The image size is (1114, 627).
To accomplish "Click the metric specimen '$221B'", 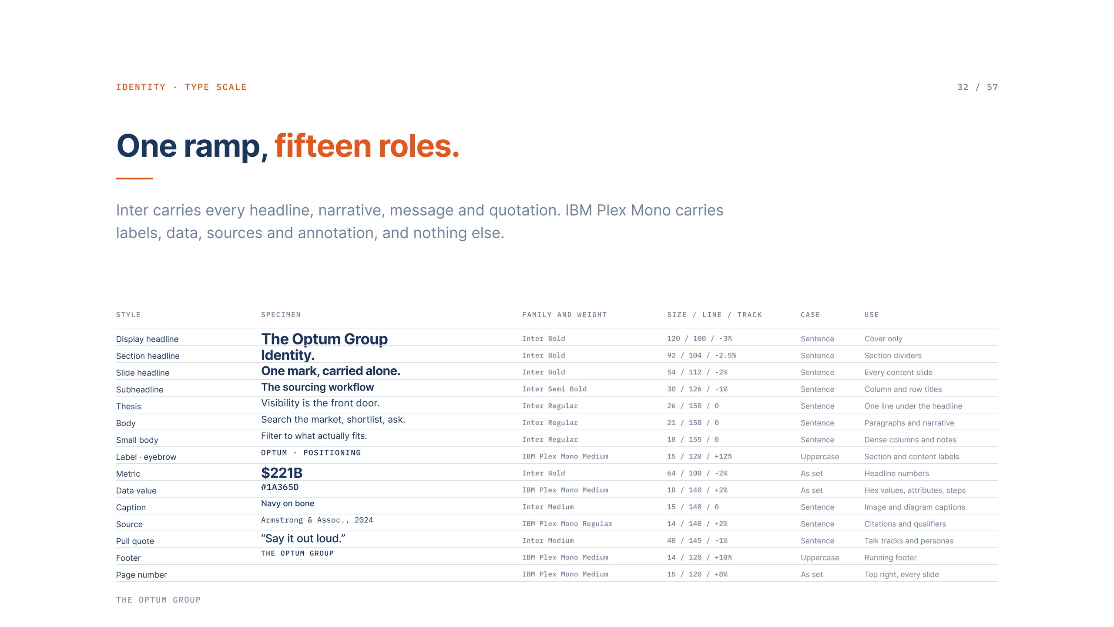I will [282, 473].
